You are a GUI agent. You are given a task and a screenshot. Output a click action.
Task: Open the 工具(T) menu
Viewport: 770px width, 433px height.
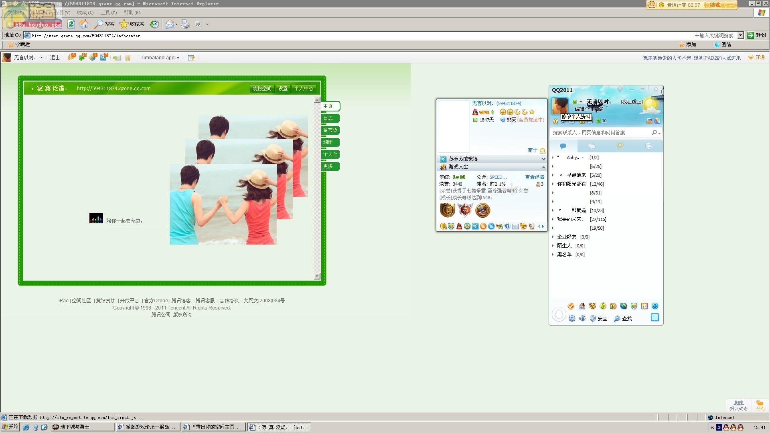click(x=108, y=13)
